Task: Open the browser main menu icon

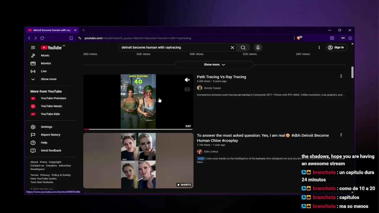Action: 350,38
